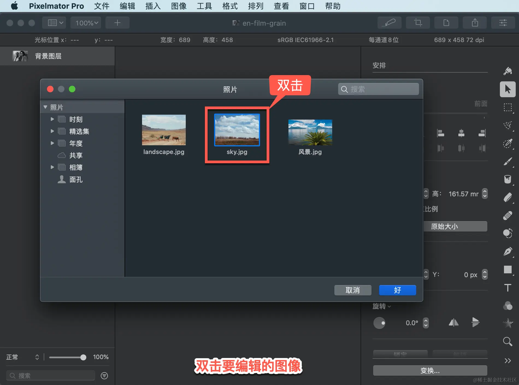The image size is (519, 385).
Task: Select the Arrange arrow tool
Action: [x=508, y=89]
